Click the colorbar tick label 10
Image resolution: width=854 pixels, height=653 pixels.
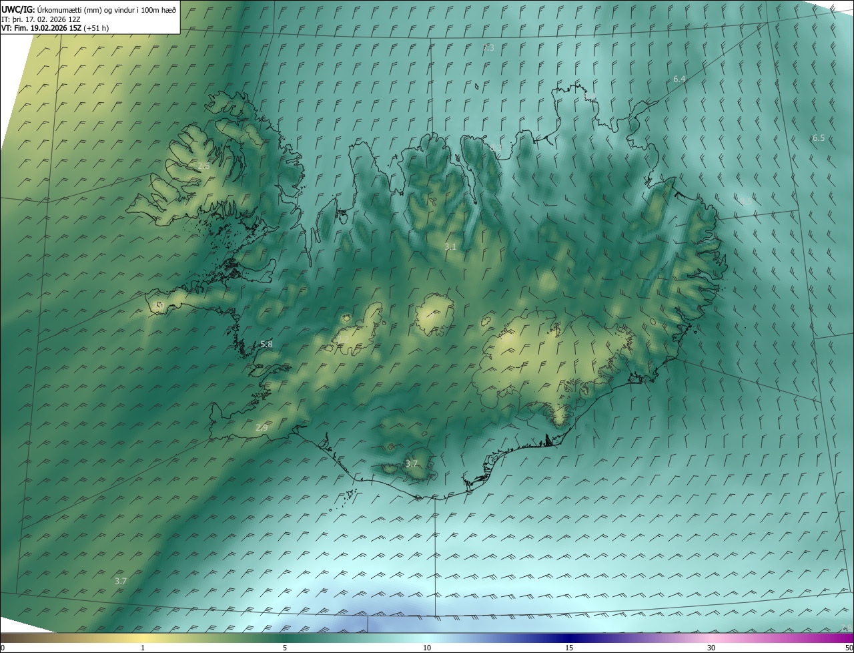point(427,648)
